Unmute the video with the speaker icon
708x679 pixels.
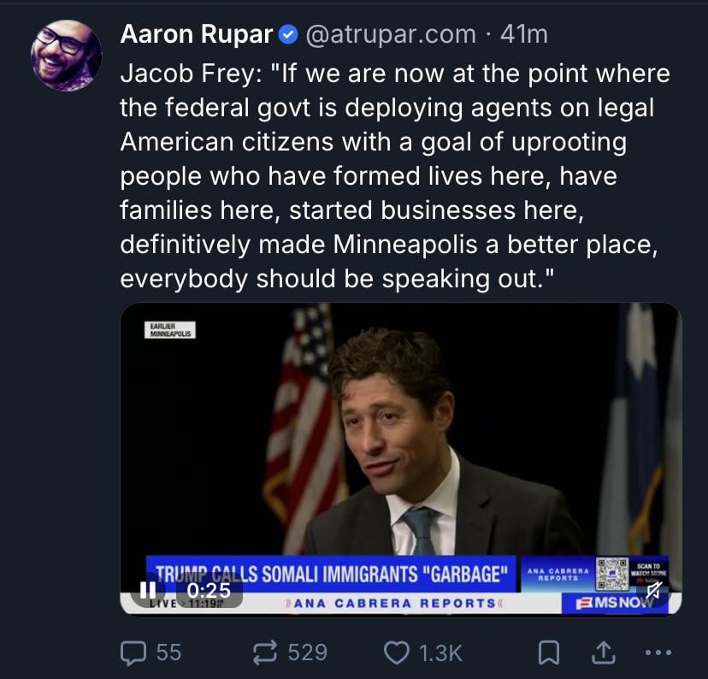(x=655, y=588)
